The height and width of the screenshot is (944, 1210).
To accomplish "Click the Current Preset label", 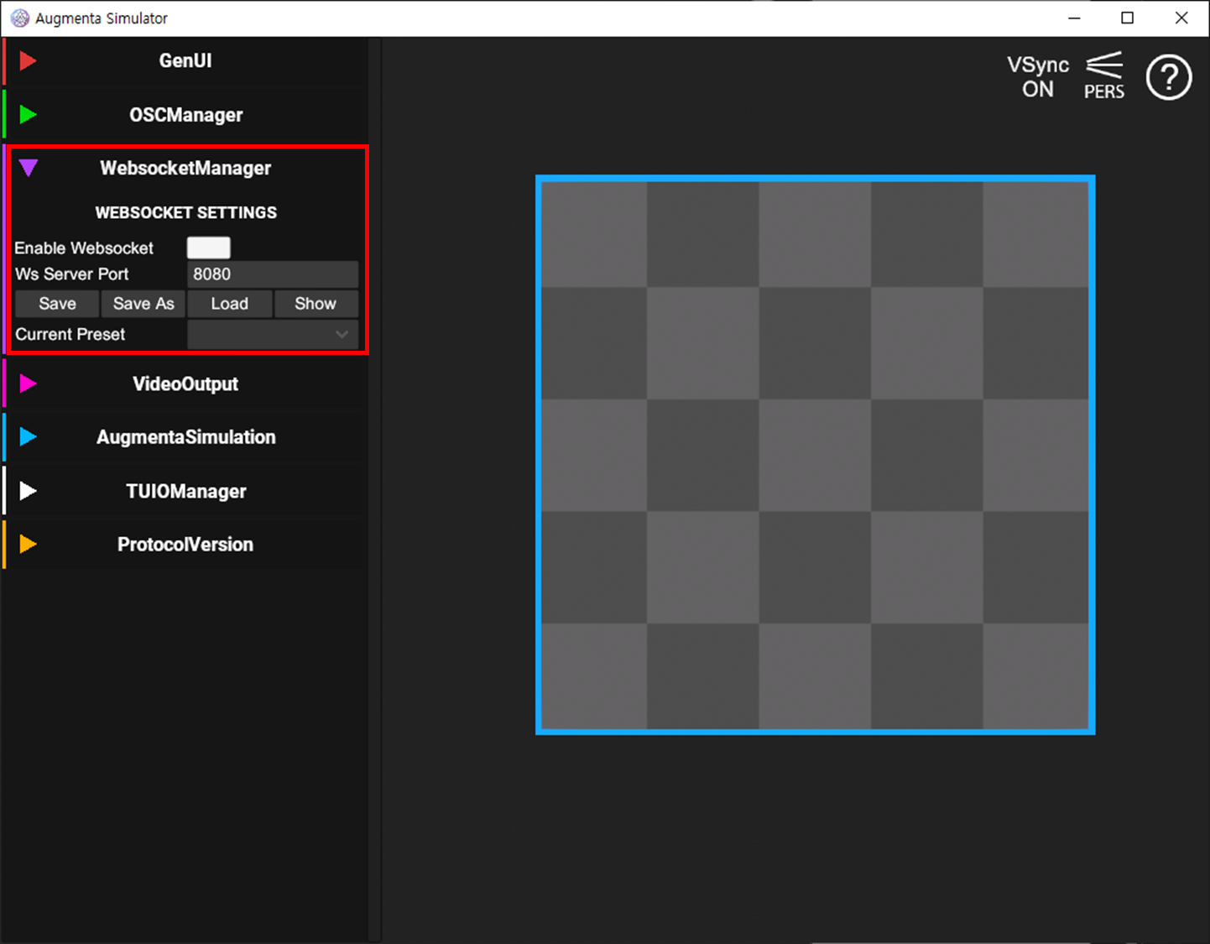I will click(70, 334).
